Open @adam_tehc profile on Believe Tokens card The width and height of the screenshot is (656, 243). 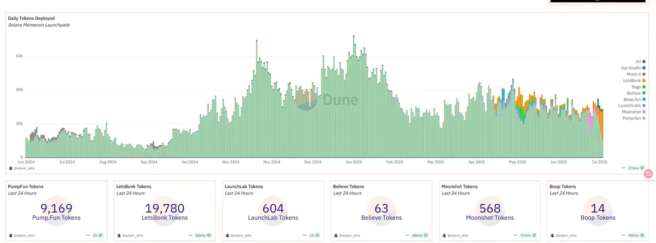pyautogui.click(x=347, y=235)
